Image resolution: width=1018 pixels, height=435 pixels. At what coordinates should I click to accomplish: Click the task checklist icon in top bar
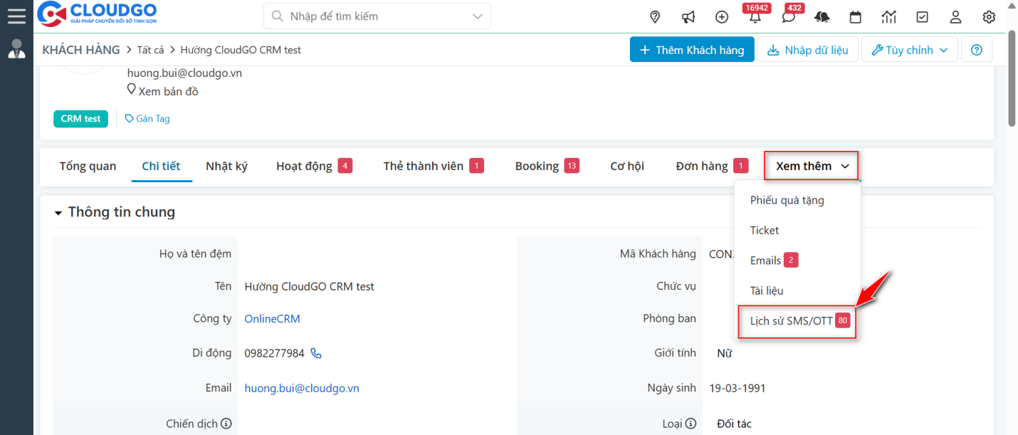pos(922,16)
